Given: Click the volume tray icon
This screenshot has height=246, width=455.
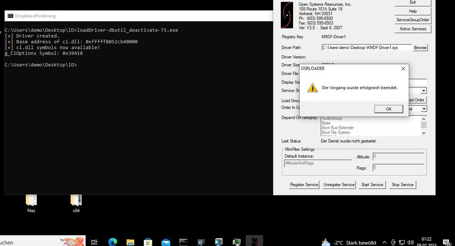Looking at the screenshot, I should [x=410, y=242].
